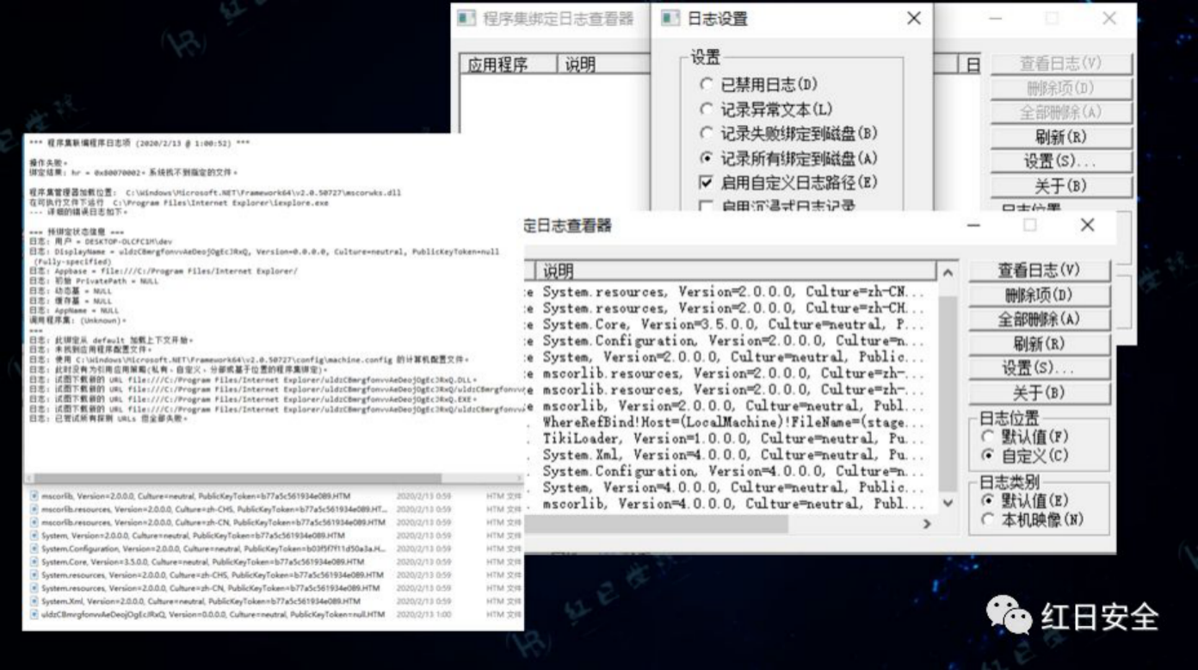The image size is (1198, 670).
Task: Select 默认值(F) under 日志位置
Action: (988, 437)
